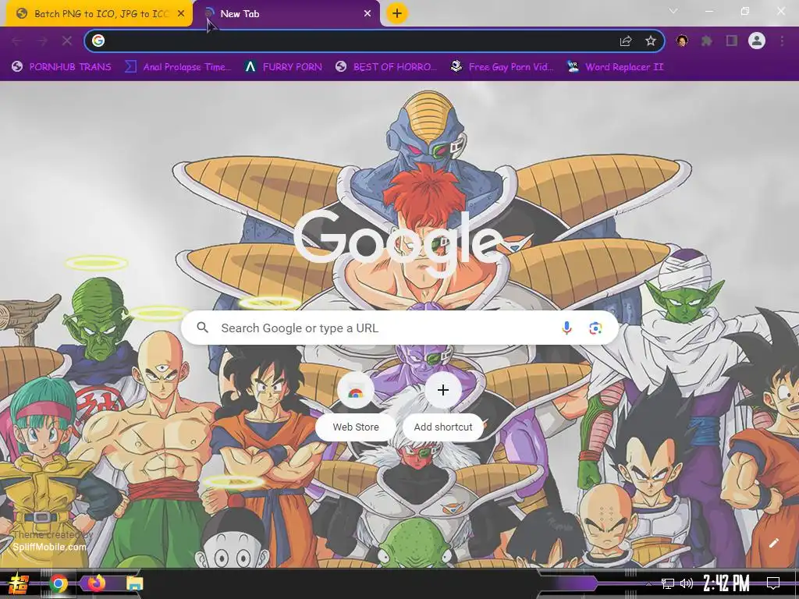Click the Google icon in the address bar
Viewport: 799px width, 599px height.
point(98,41)
